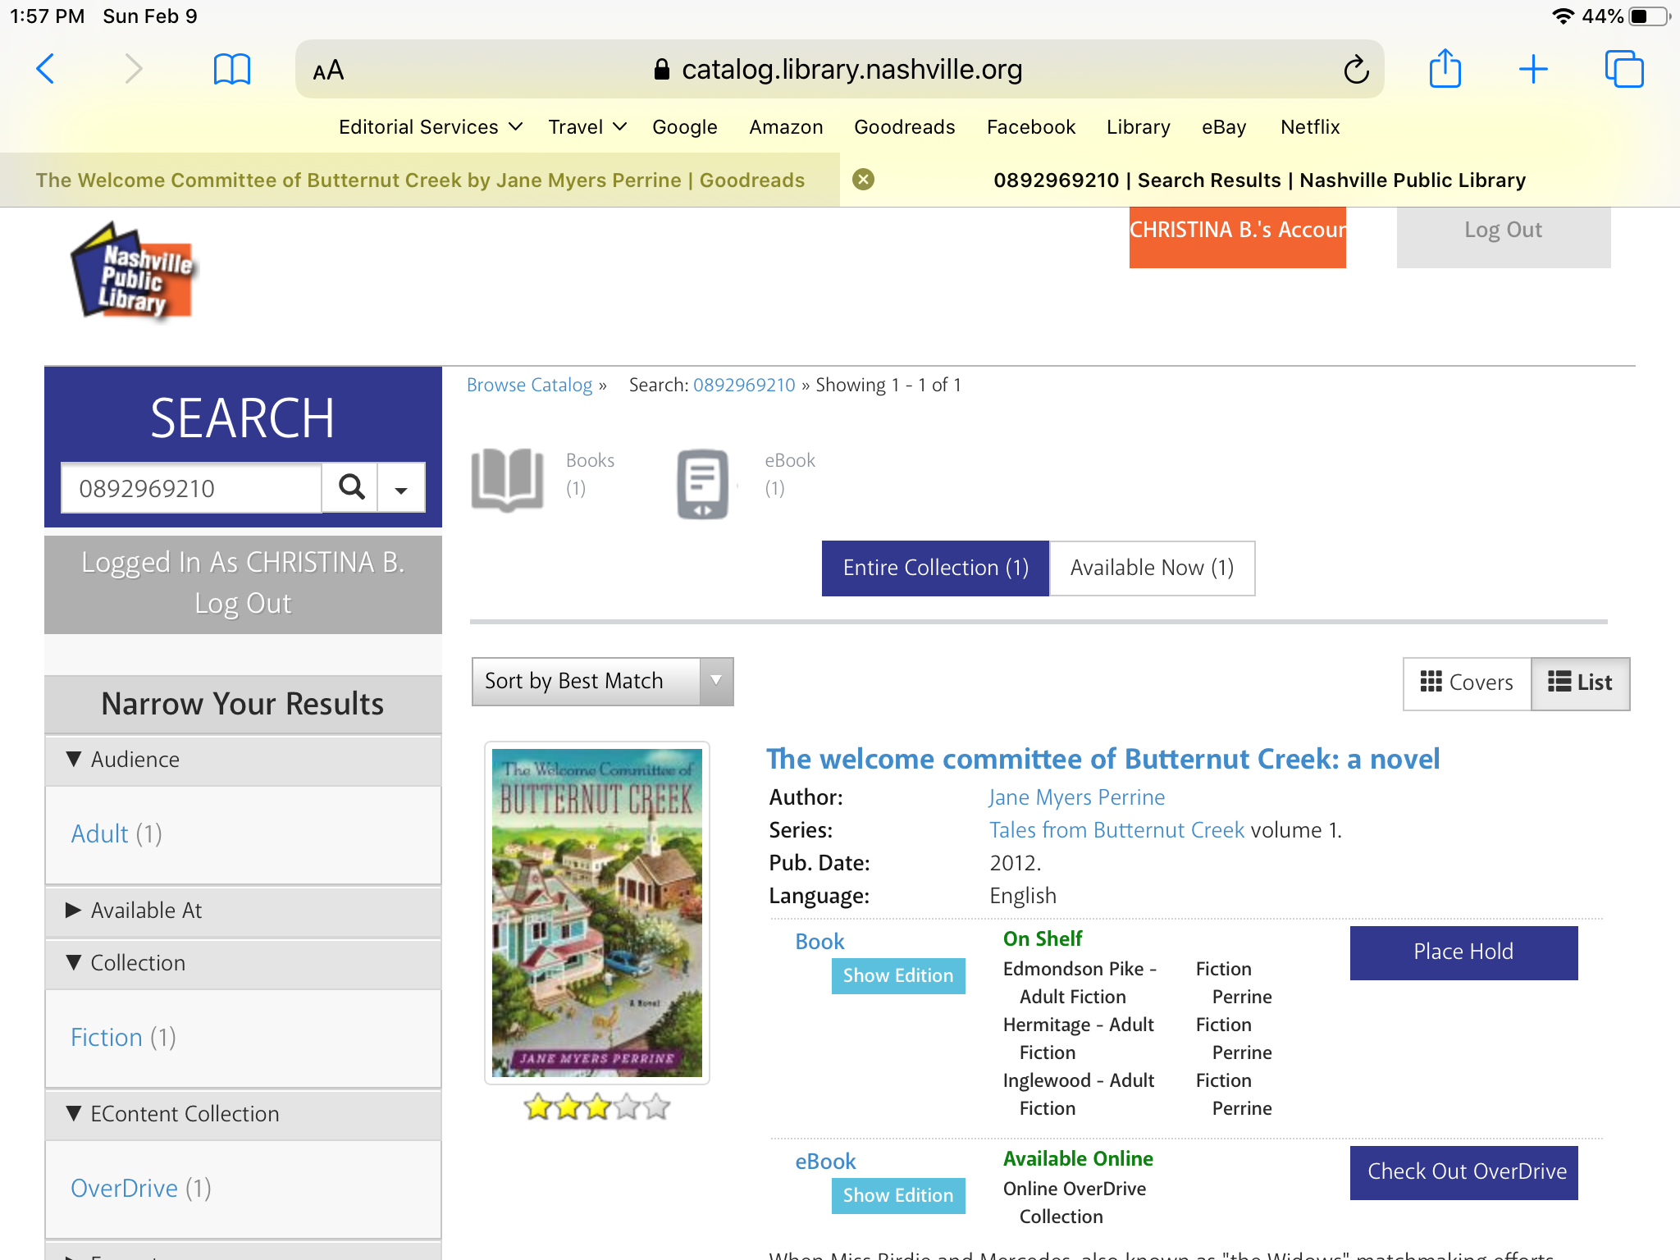This screenshot has width=1680, height=1260.
Task: Open the Sort by Best Match dropdown
Action: coord(602,681)
